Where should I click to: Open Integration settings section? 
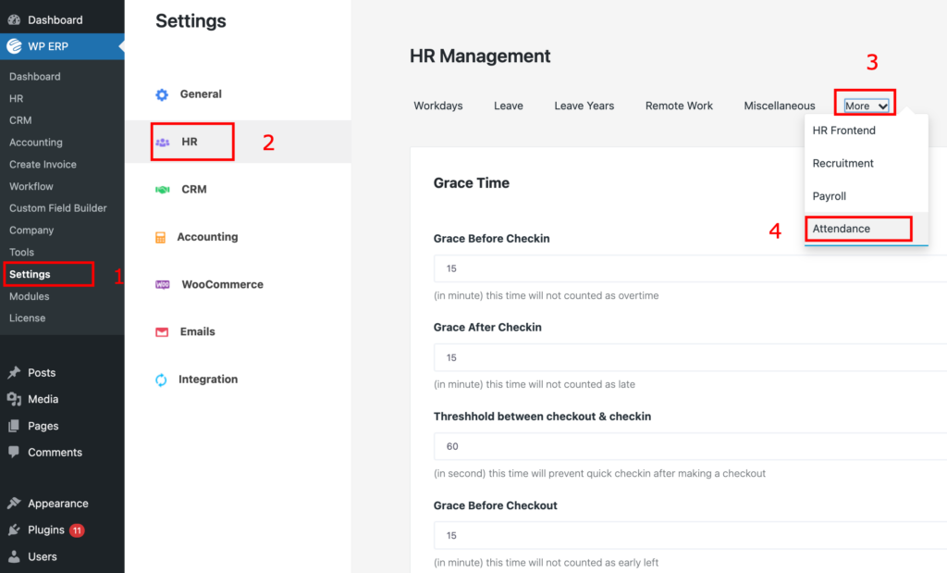pos(208,379)
